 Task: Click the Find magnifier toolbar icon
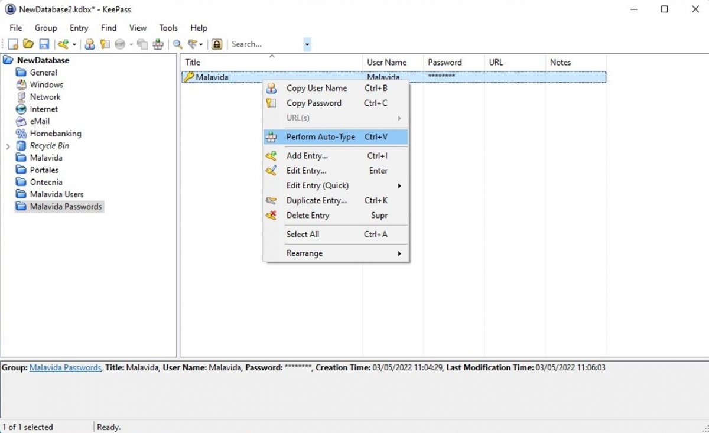[177, 44]
